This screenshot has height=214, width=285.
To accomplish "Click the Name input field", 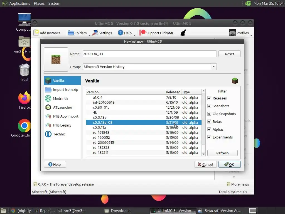I will pos(149,54).
